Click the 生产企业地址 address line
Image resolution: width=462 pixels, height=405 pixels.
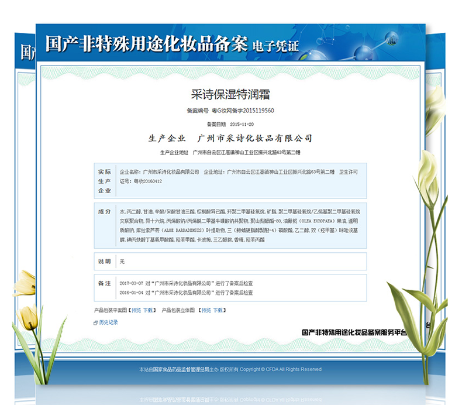230,153
